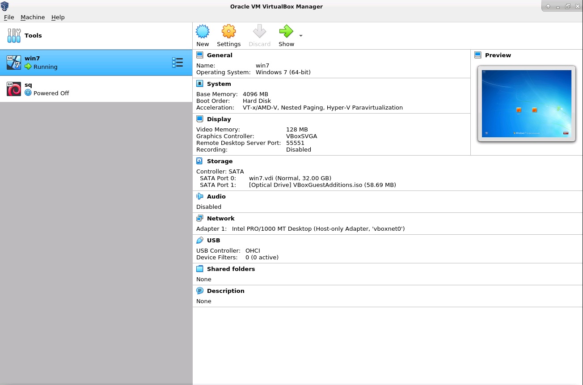Open the System settings heading link
583x385 pixels.
(219, 84)
